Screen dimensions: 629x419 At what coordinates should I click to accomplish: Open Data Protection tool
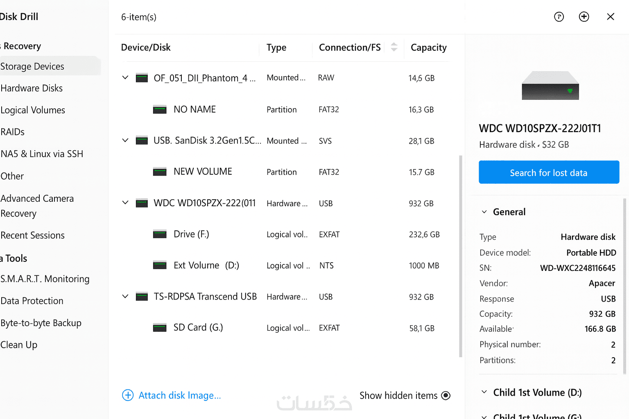click(32, 301)
